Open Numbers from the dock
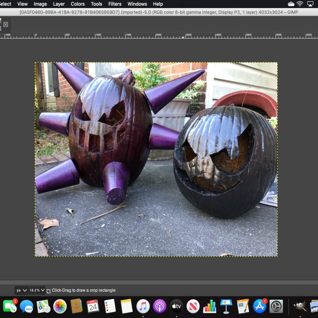 click(x=209, y=306)
